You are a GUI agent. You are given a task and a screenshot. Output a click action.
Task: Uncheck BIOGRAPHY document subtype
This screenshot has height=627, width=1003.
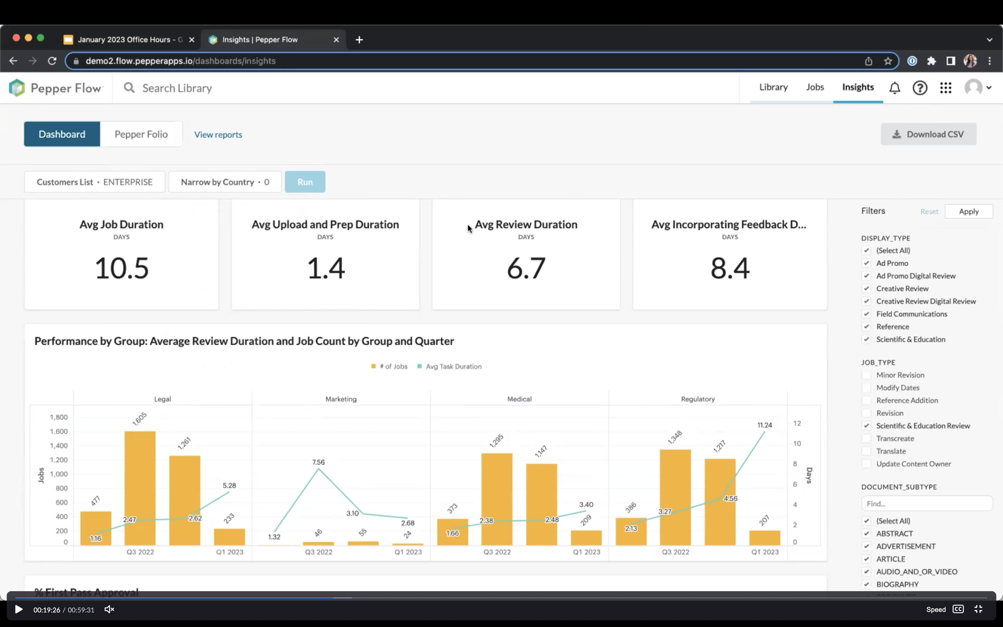tap(866, 584)
